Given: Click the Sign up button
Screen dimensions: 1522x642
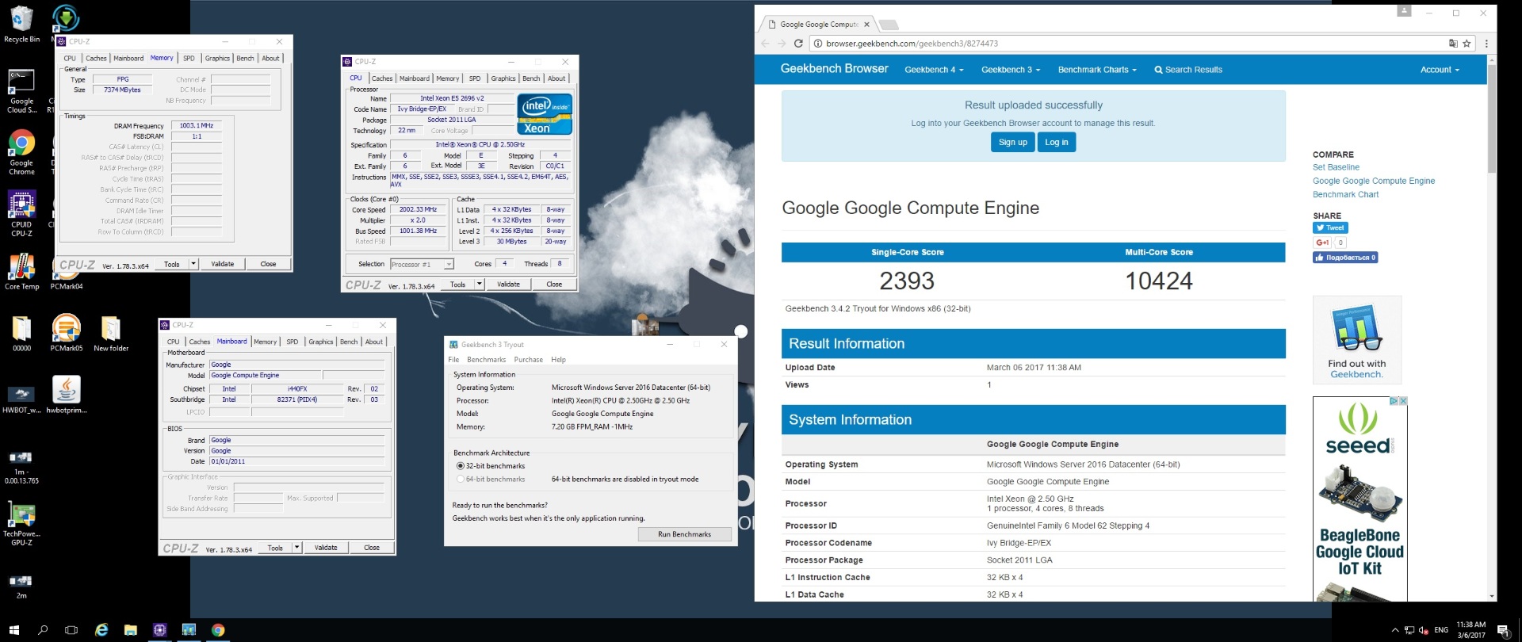Looking at the screenshot, I should 1012,142.
